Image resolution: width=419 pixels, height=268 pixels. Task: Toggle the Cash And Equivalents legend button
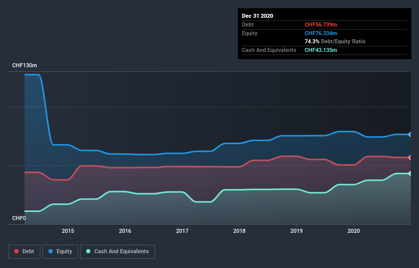pos(117,252)
